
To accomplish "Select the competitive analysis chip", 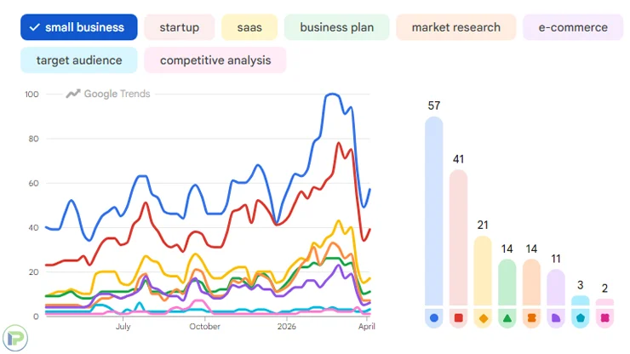I will coord(215,60).
